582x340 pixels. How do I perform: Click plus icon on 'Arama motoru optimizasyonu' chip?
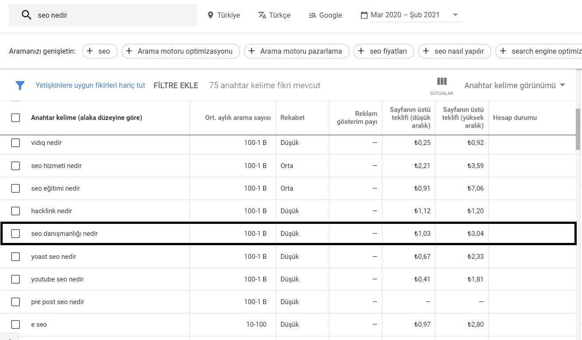click(x=129, y=51)
